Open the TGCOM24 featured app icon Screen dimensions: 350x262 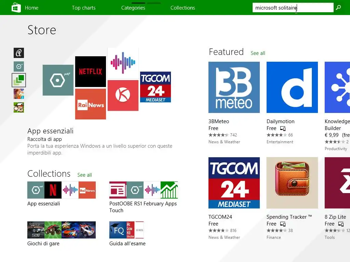coord(234,183)
